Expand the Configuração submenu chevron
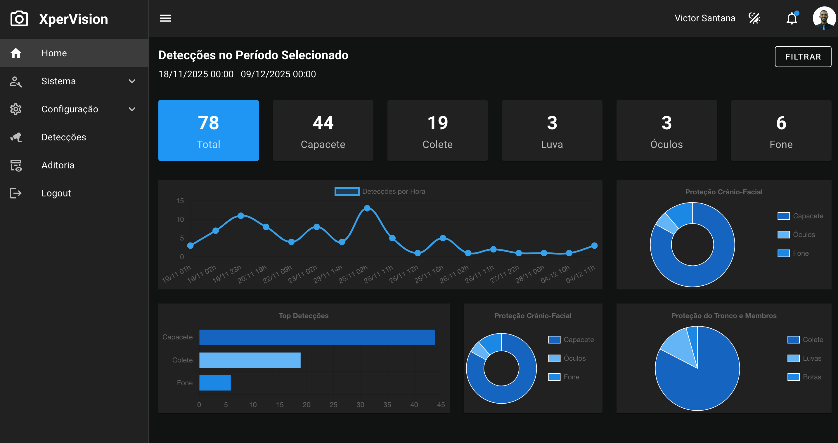 pos(132,109)
